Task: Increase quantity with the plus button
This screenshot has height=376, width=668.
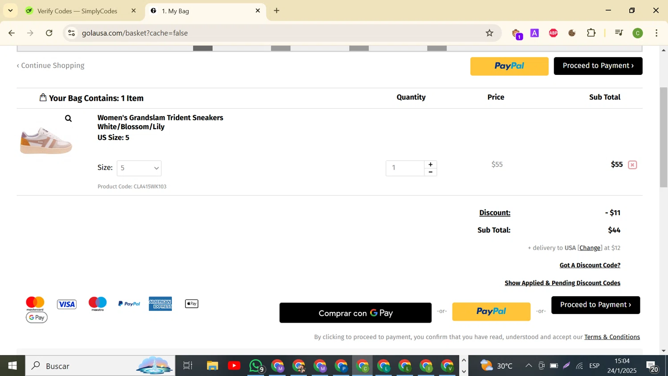Action: (x=430, y=164)
